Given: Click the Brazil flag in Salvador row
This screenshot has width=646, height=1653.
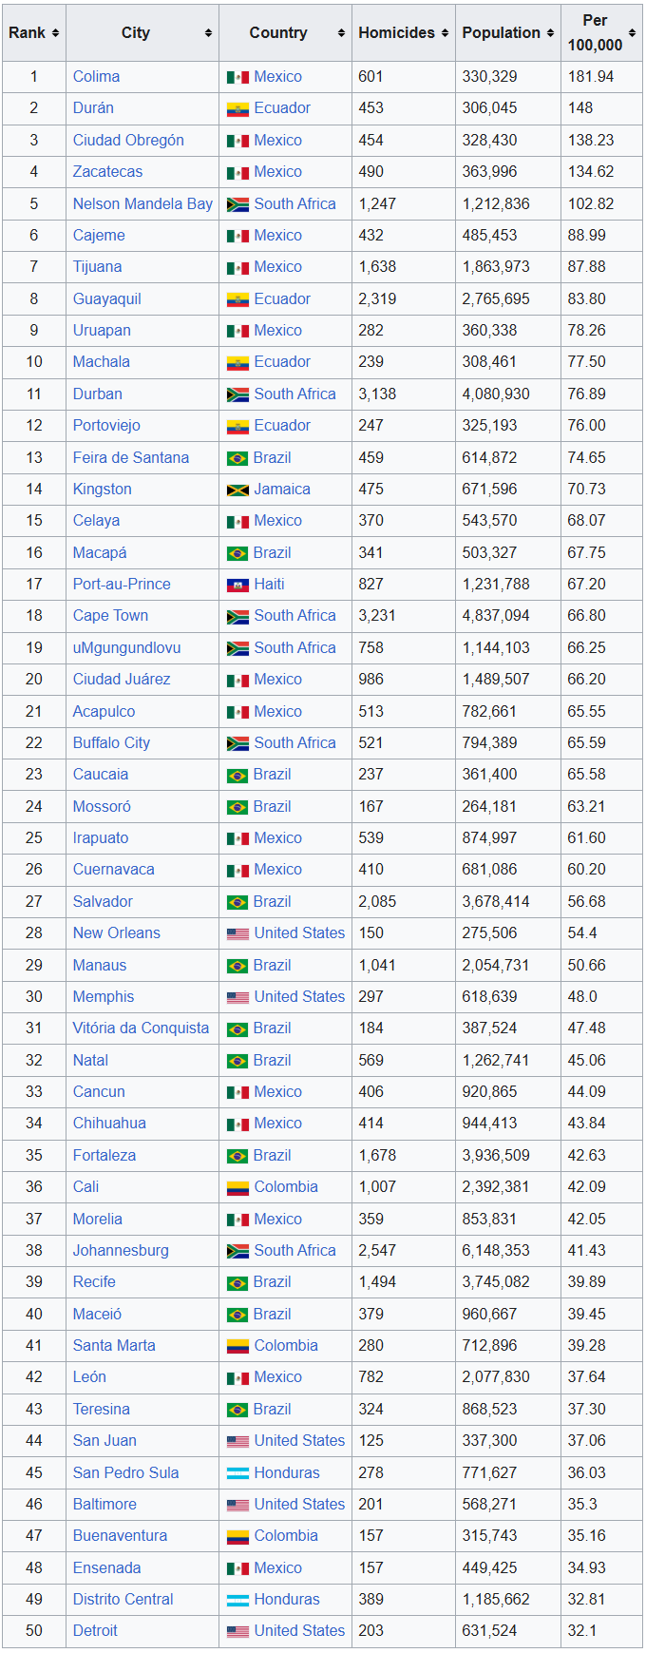Looking at the screenshot, I should pos(237,902).
